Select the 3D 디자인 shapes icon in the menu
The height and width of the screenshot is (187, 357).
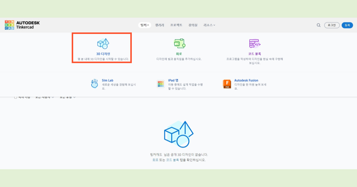click(103, 43)
